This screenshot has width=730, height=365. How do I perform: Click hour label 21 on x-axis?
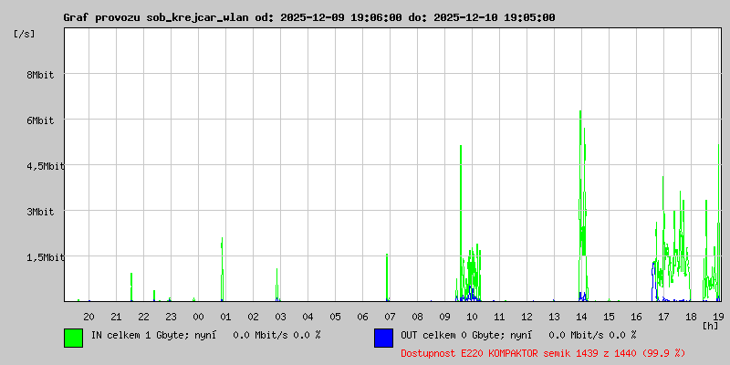pos(117,317)
